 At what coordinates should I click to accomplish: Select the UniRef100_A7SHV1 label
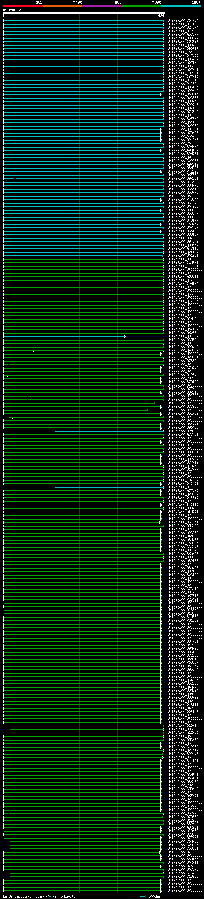[183, 434]
